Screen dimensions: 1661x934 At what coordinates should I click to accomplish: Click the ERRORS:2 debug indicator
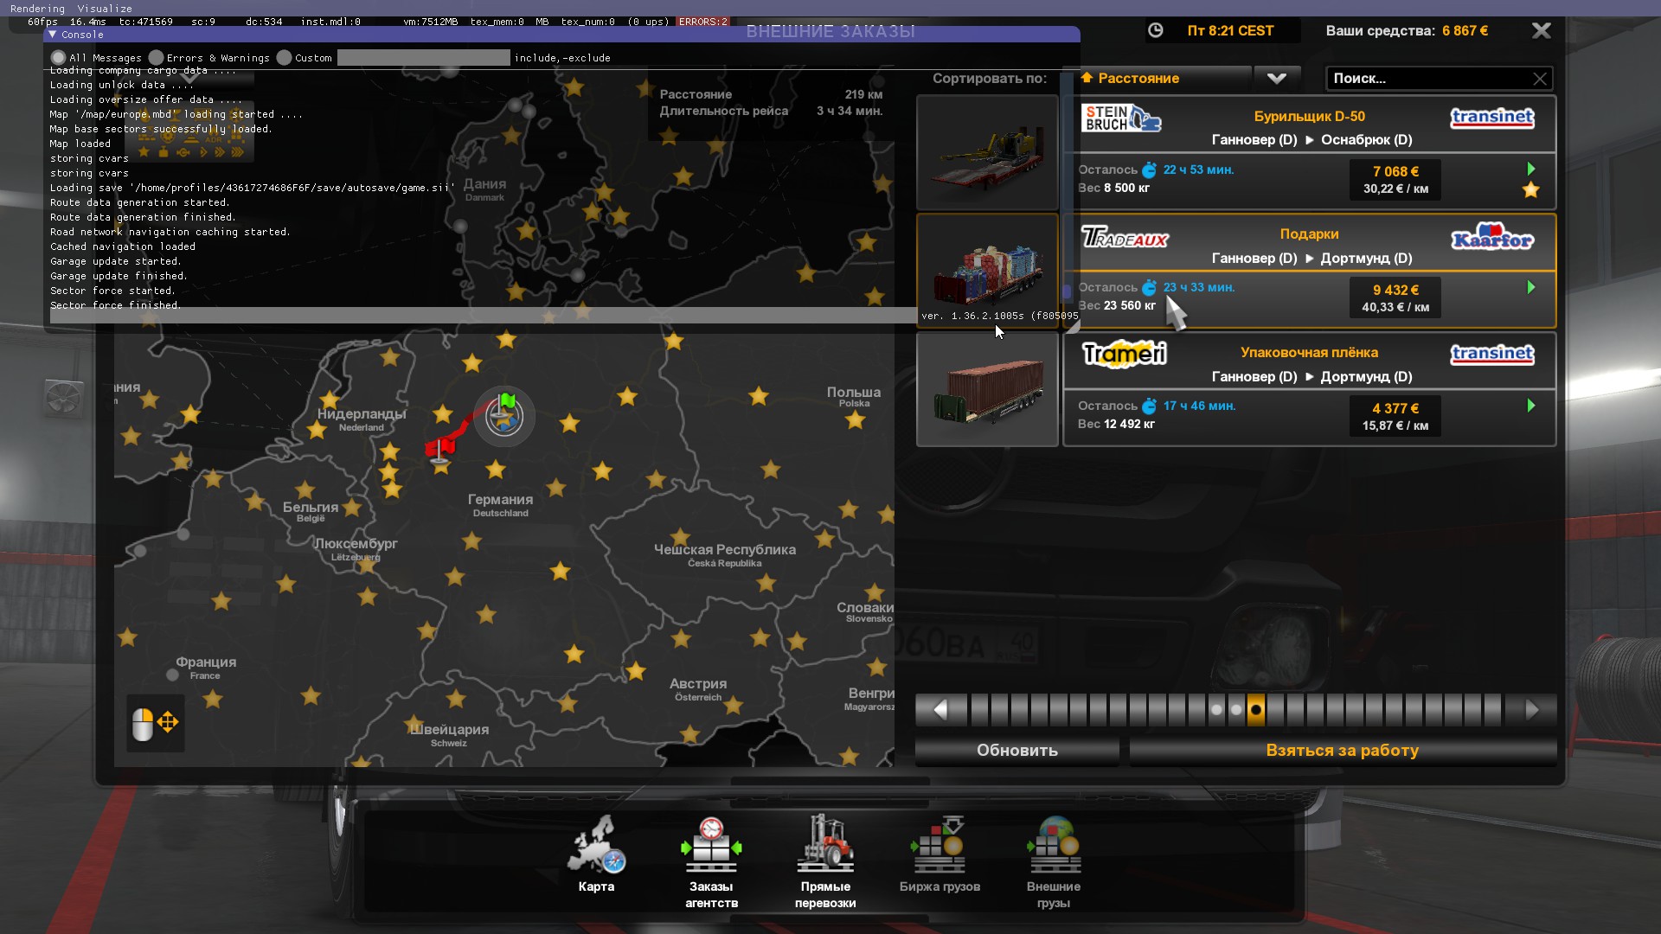point(703,22)
